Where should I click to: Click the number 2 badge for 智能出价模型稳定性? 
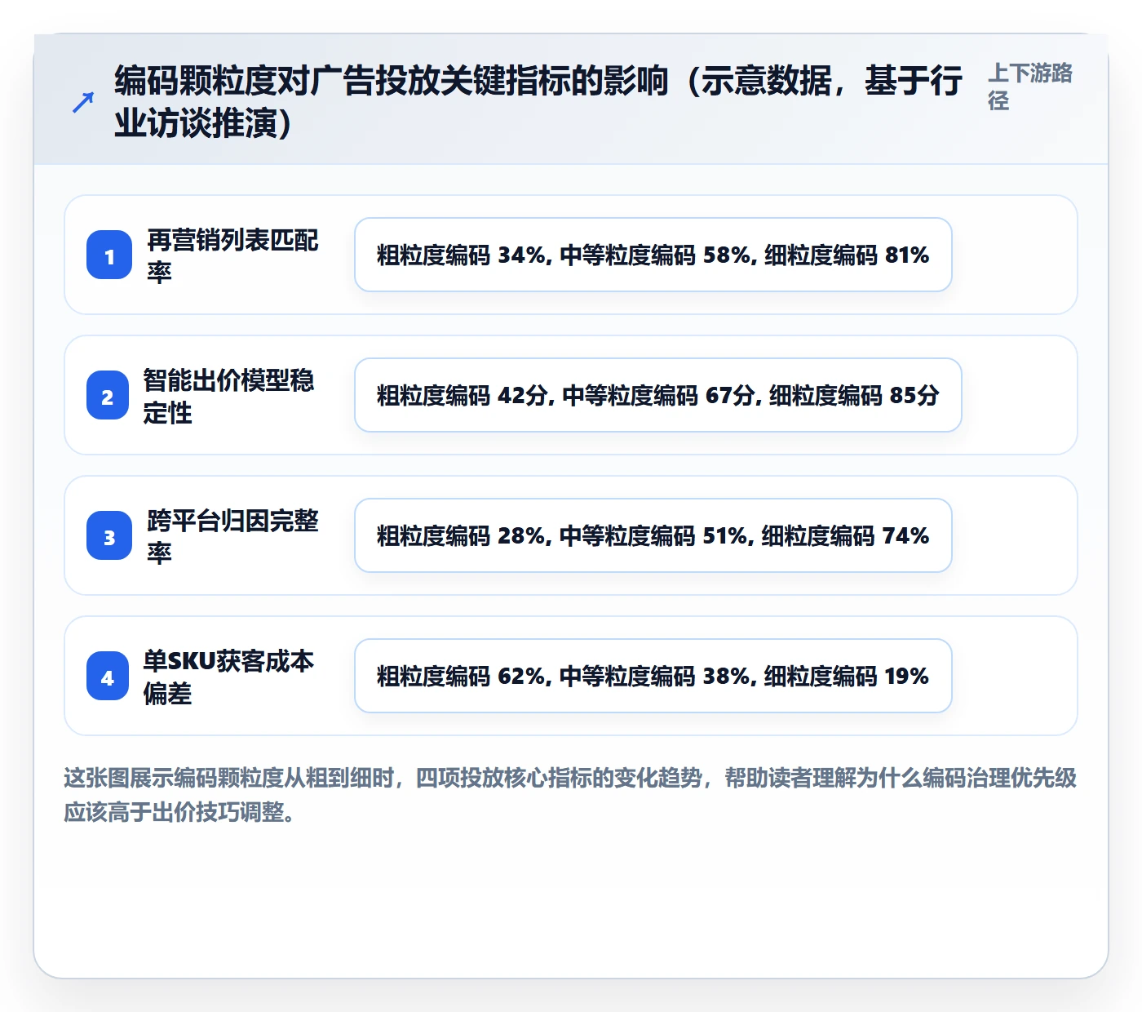click(108, 396)
